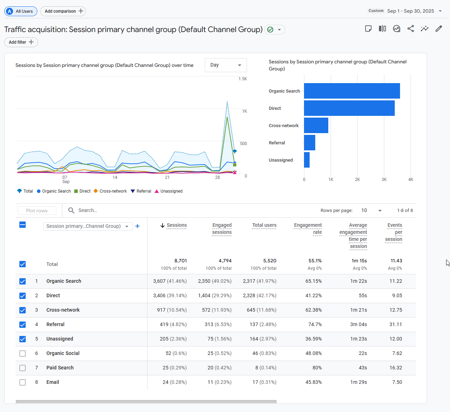Click the green report status checkmark icon
The width and height of the screenshot is (450, 412).
pyautogui.click(x=270, y=30)
